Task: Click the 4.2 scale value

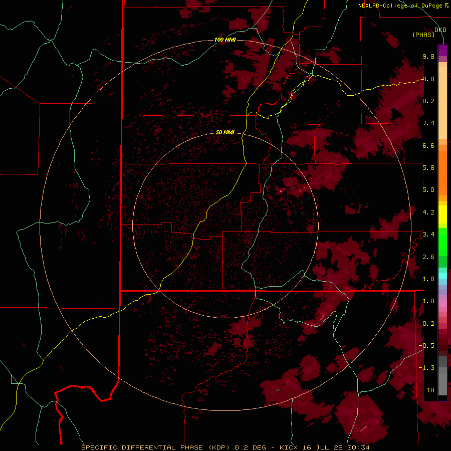Action: pyautogui.click(x=428, y=212)
